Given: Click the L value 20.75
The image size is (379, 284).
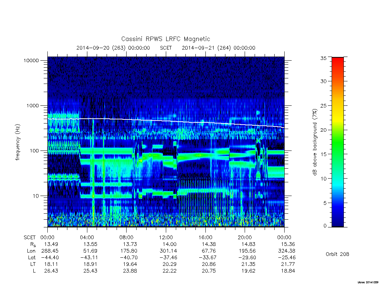Looking at the screenshot, I should click(x=209, y=271).
